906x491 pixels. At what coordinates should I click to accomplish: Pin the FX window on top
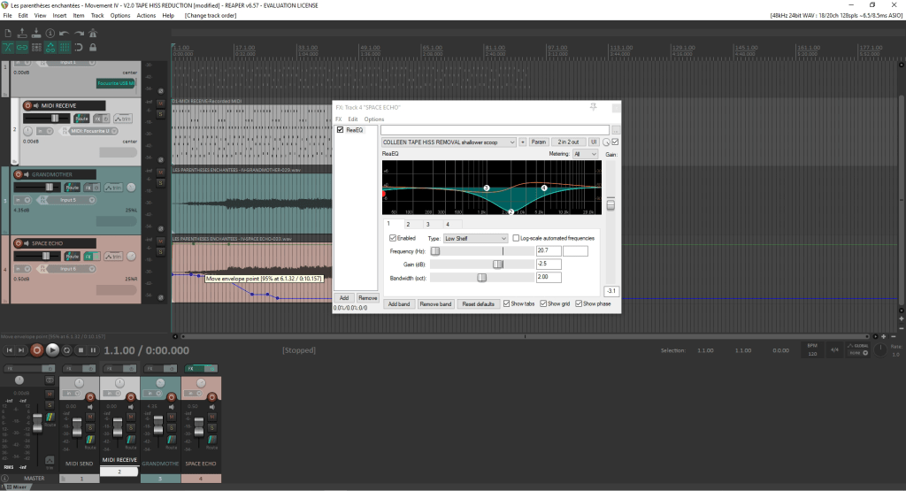[593, 107]
